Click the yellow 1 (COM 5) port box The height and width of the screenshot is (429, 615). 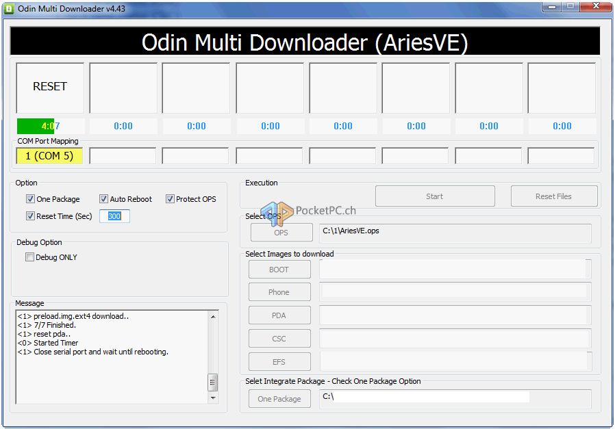pyautogui.click(x=49, y=156)
